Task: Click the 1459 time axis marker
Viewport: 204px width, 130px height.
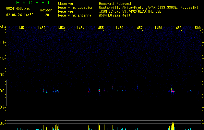Action: pyautogui.click(x=178, y=28)
